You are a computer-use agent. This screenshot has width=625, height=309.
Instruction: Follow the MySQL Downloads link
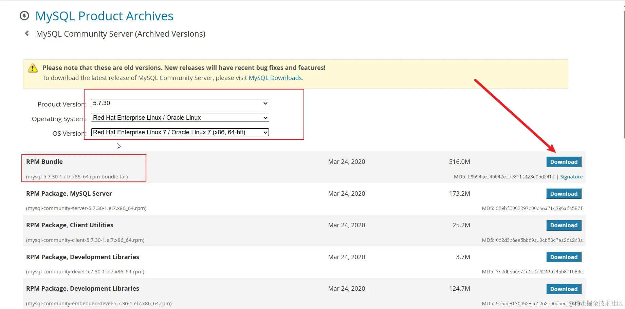275,78
